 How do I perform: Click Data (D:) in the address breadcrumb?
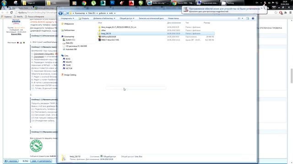92,13
